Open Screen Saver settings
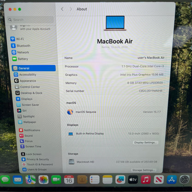 click(x=28, y=105)
